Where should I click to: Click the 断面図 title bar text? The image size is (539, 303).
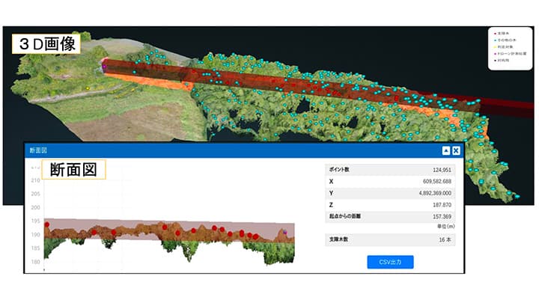(x=37, y=150)
